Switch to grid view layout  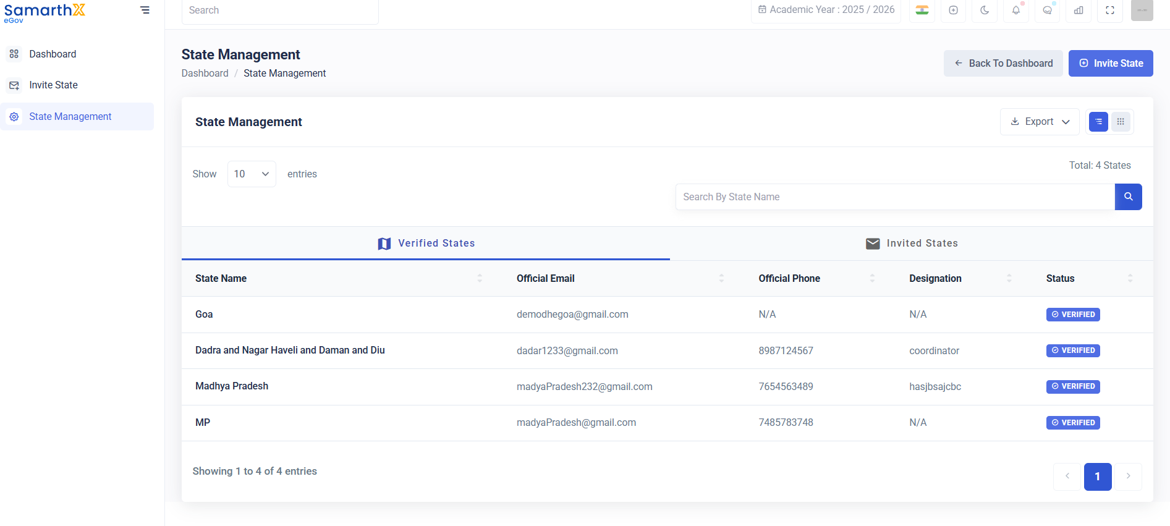click(x=1121, y=122)
